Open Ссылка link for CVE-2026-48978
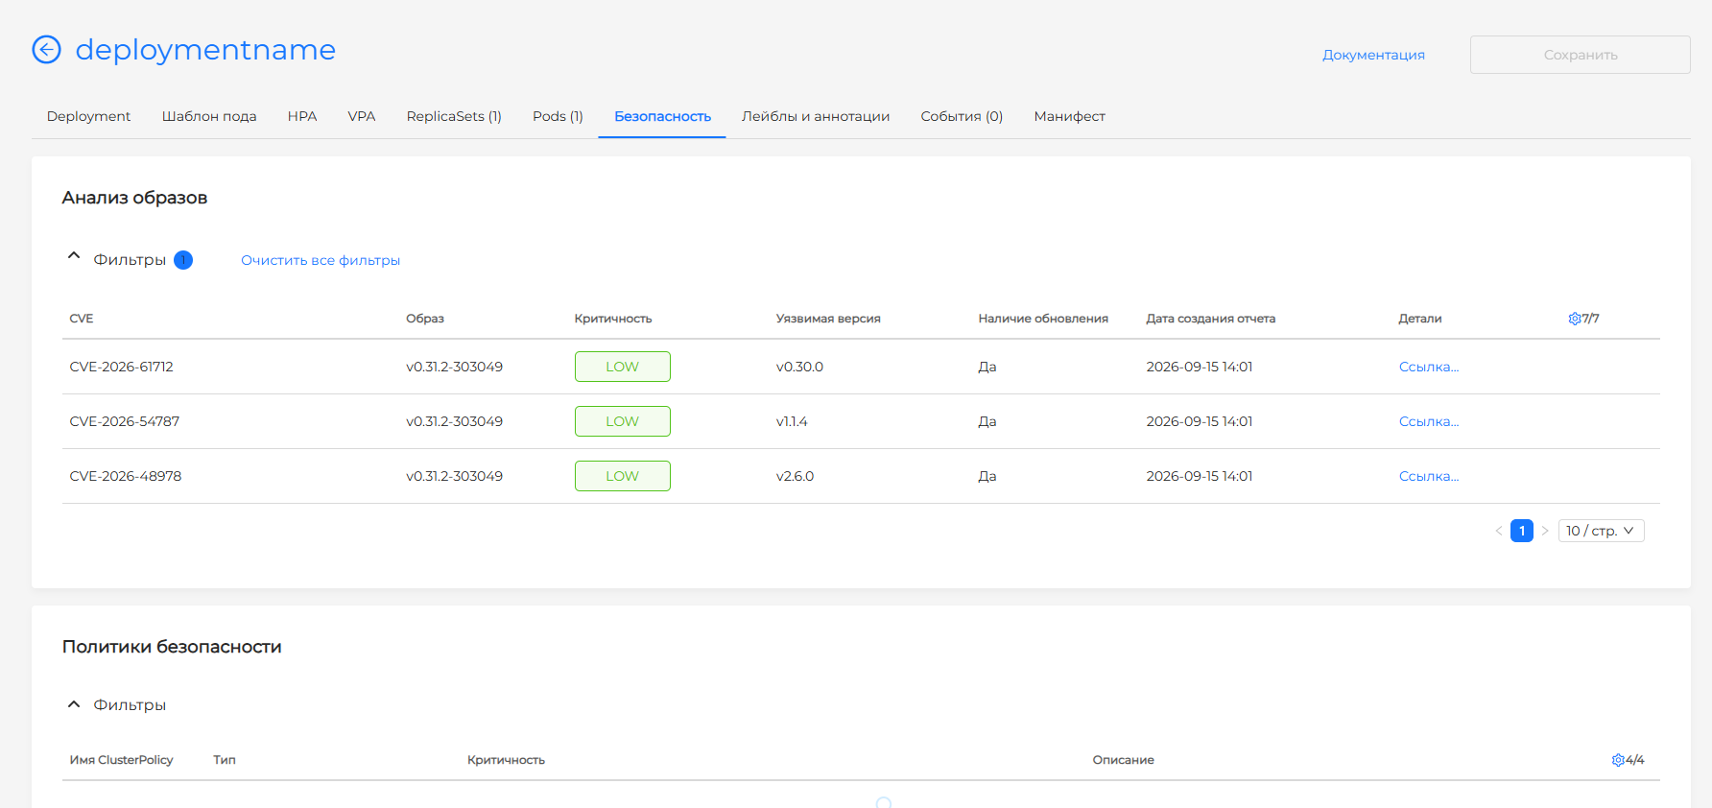 tap(1428, 476)
